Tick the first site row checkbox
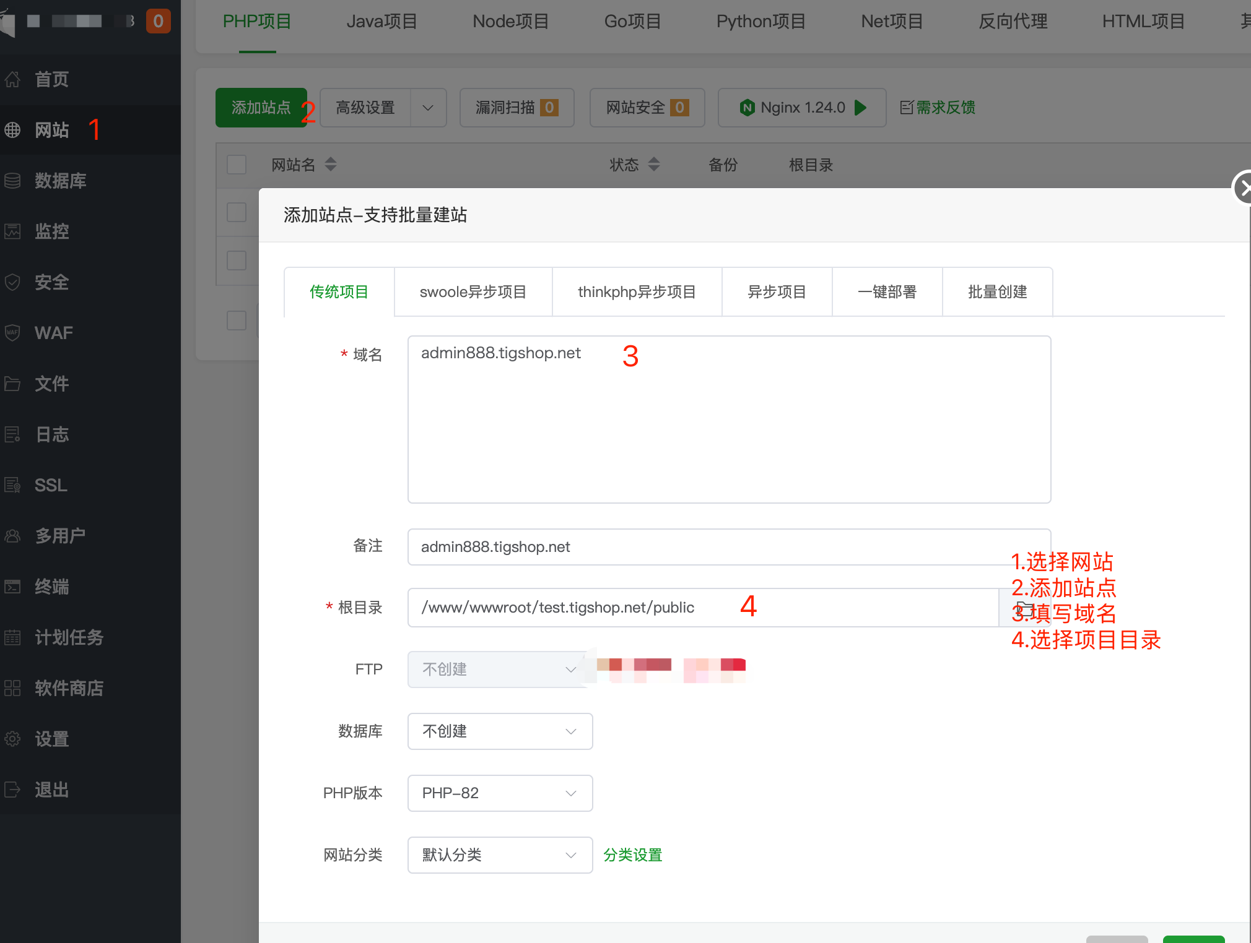 237,212
